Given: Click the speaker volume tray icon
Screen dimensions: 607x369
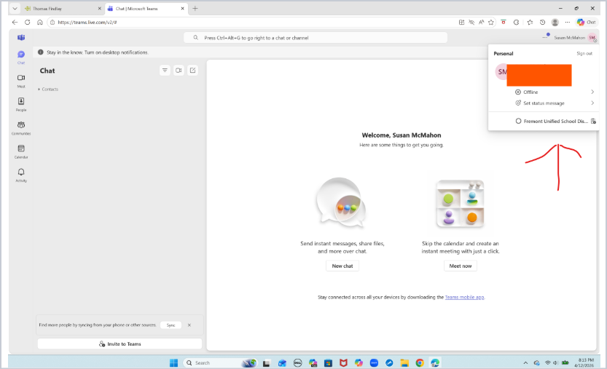Looking at the screenshot, I should point(555,362).
